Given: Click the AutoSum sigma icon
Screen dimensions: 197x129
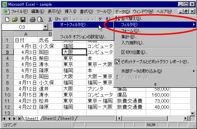Looking at the screenshot, I should coord(100,19).
